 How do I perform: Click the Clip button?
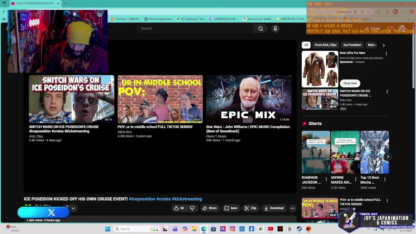(x=251, y=208)
